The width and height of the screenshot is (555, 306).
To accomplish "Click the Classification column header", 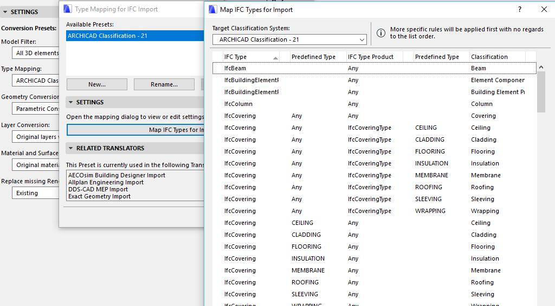I will coord(498,57).
